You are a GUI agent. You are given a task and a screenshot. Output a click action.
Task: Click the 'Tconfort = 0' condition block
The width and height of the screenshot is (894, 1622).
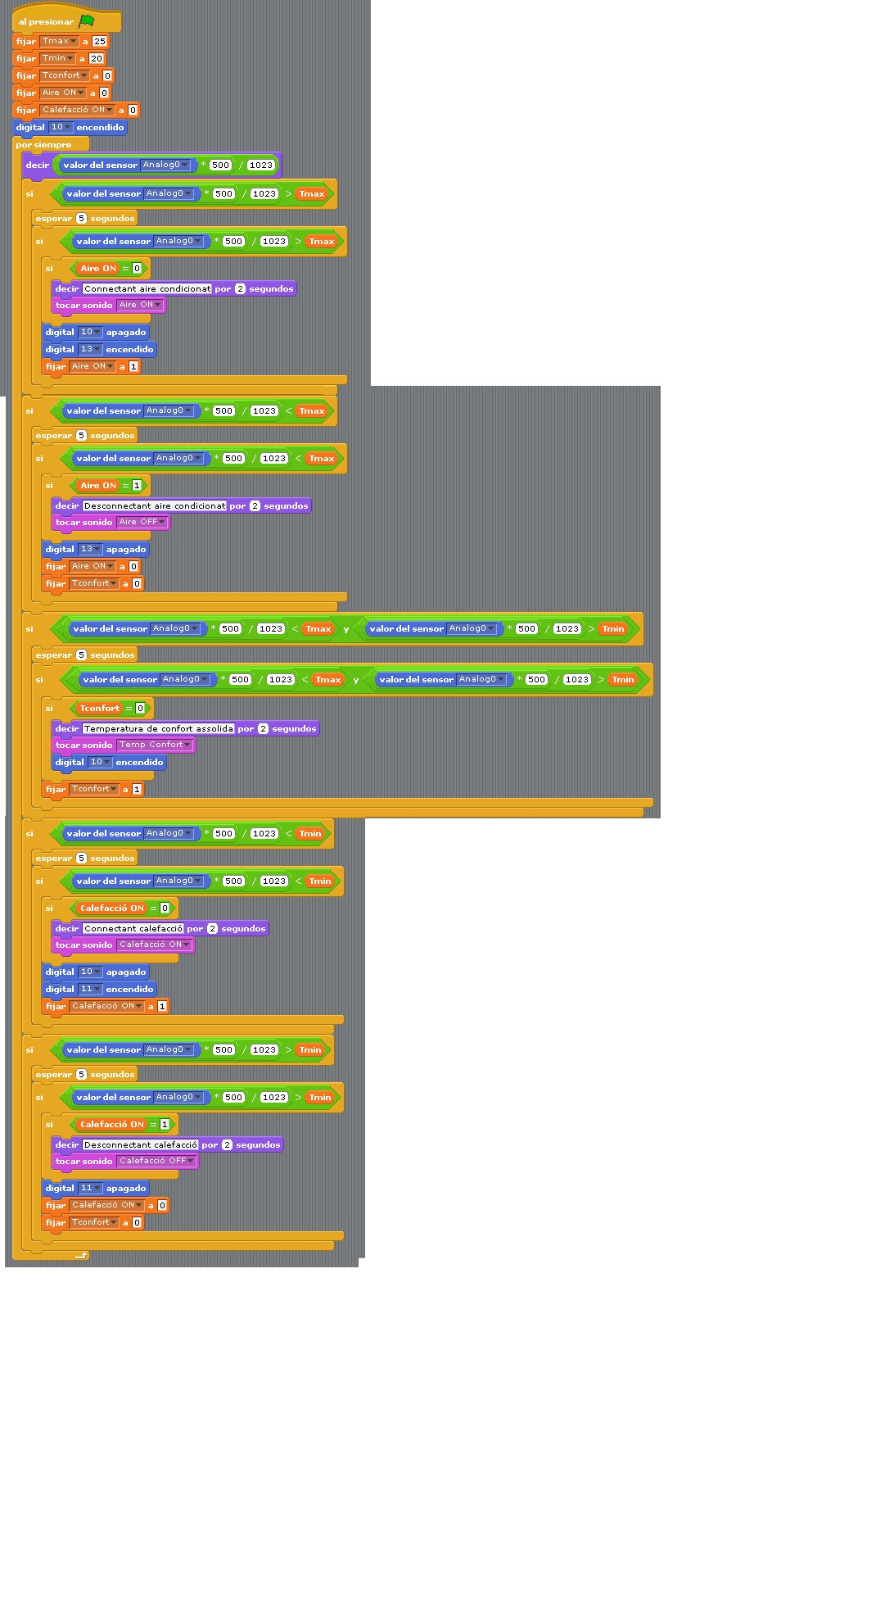click(111, 708)
